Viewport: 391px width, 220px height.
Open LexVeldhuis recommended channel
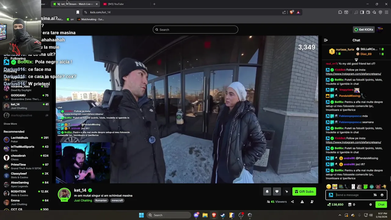pos(26,140)
